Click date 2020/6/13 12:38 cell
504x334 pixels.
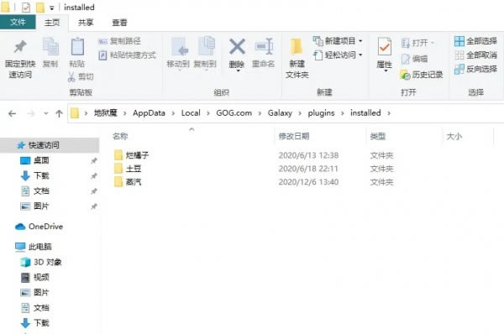click(308, 155)
